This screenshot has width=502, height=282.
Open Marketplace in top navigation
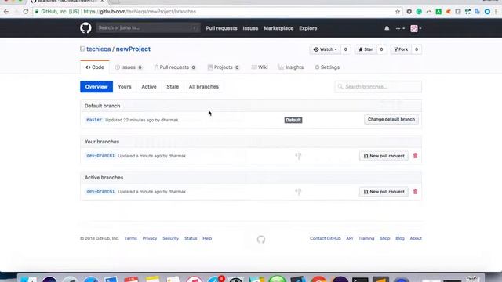[278, 28]
